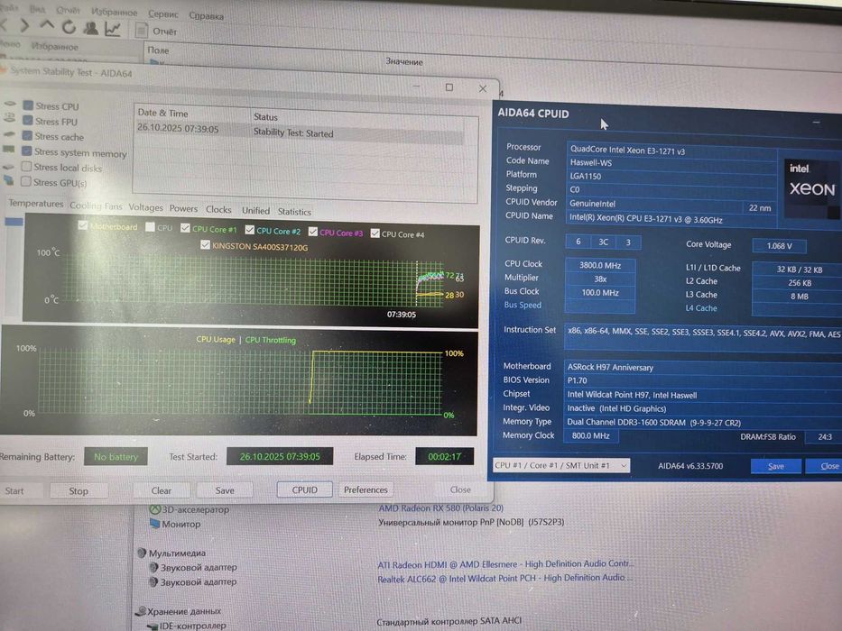Select the Stability Test: Started log row

pyautogui.click(x=301, y=131)
